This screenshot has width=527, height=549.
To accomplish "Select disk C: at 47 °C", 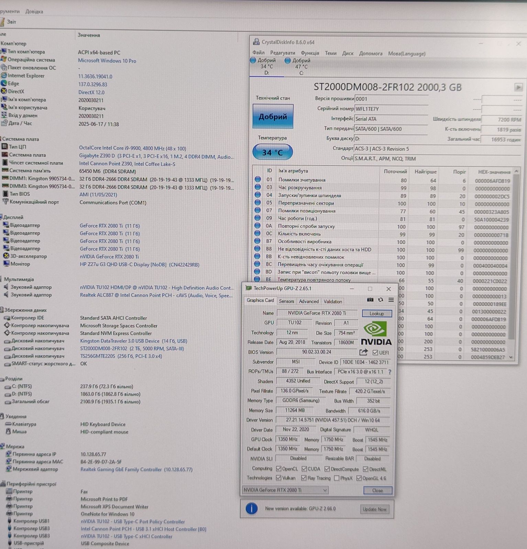I will [x=298, y=66].
